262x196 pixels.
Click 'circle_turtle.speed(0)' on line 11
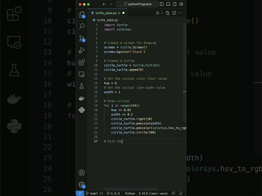pos(124,70)
